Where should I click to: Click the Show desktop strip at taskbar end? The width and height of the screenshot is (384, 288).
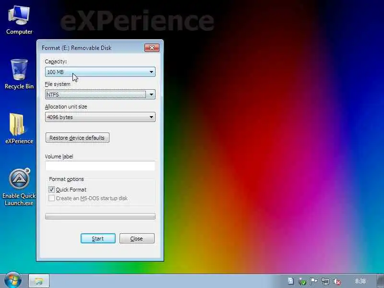coord(380,281)
